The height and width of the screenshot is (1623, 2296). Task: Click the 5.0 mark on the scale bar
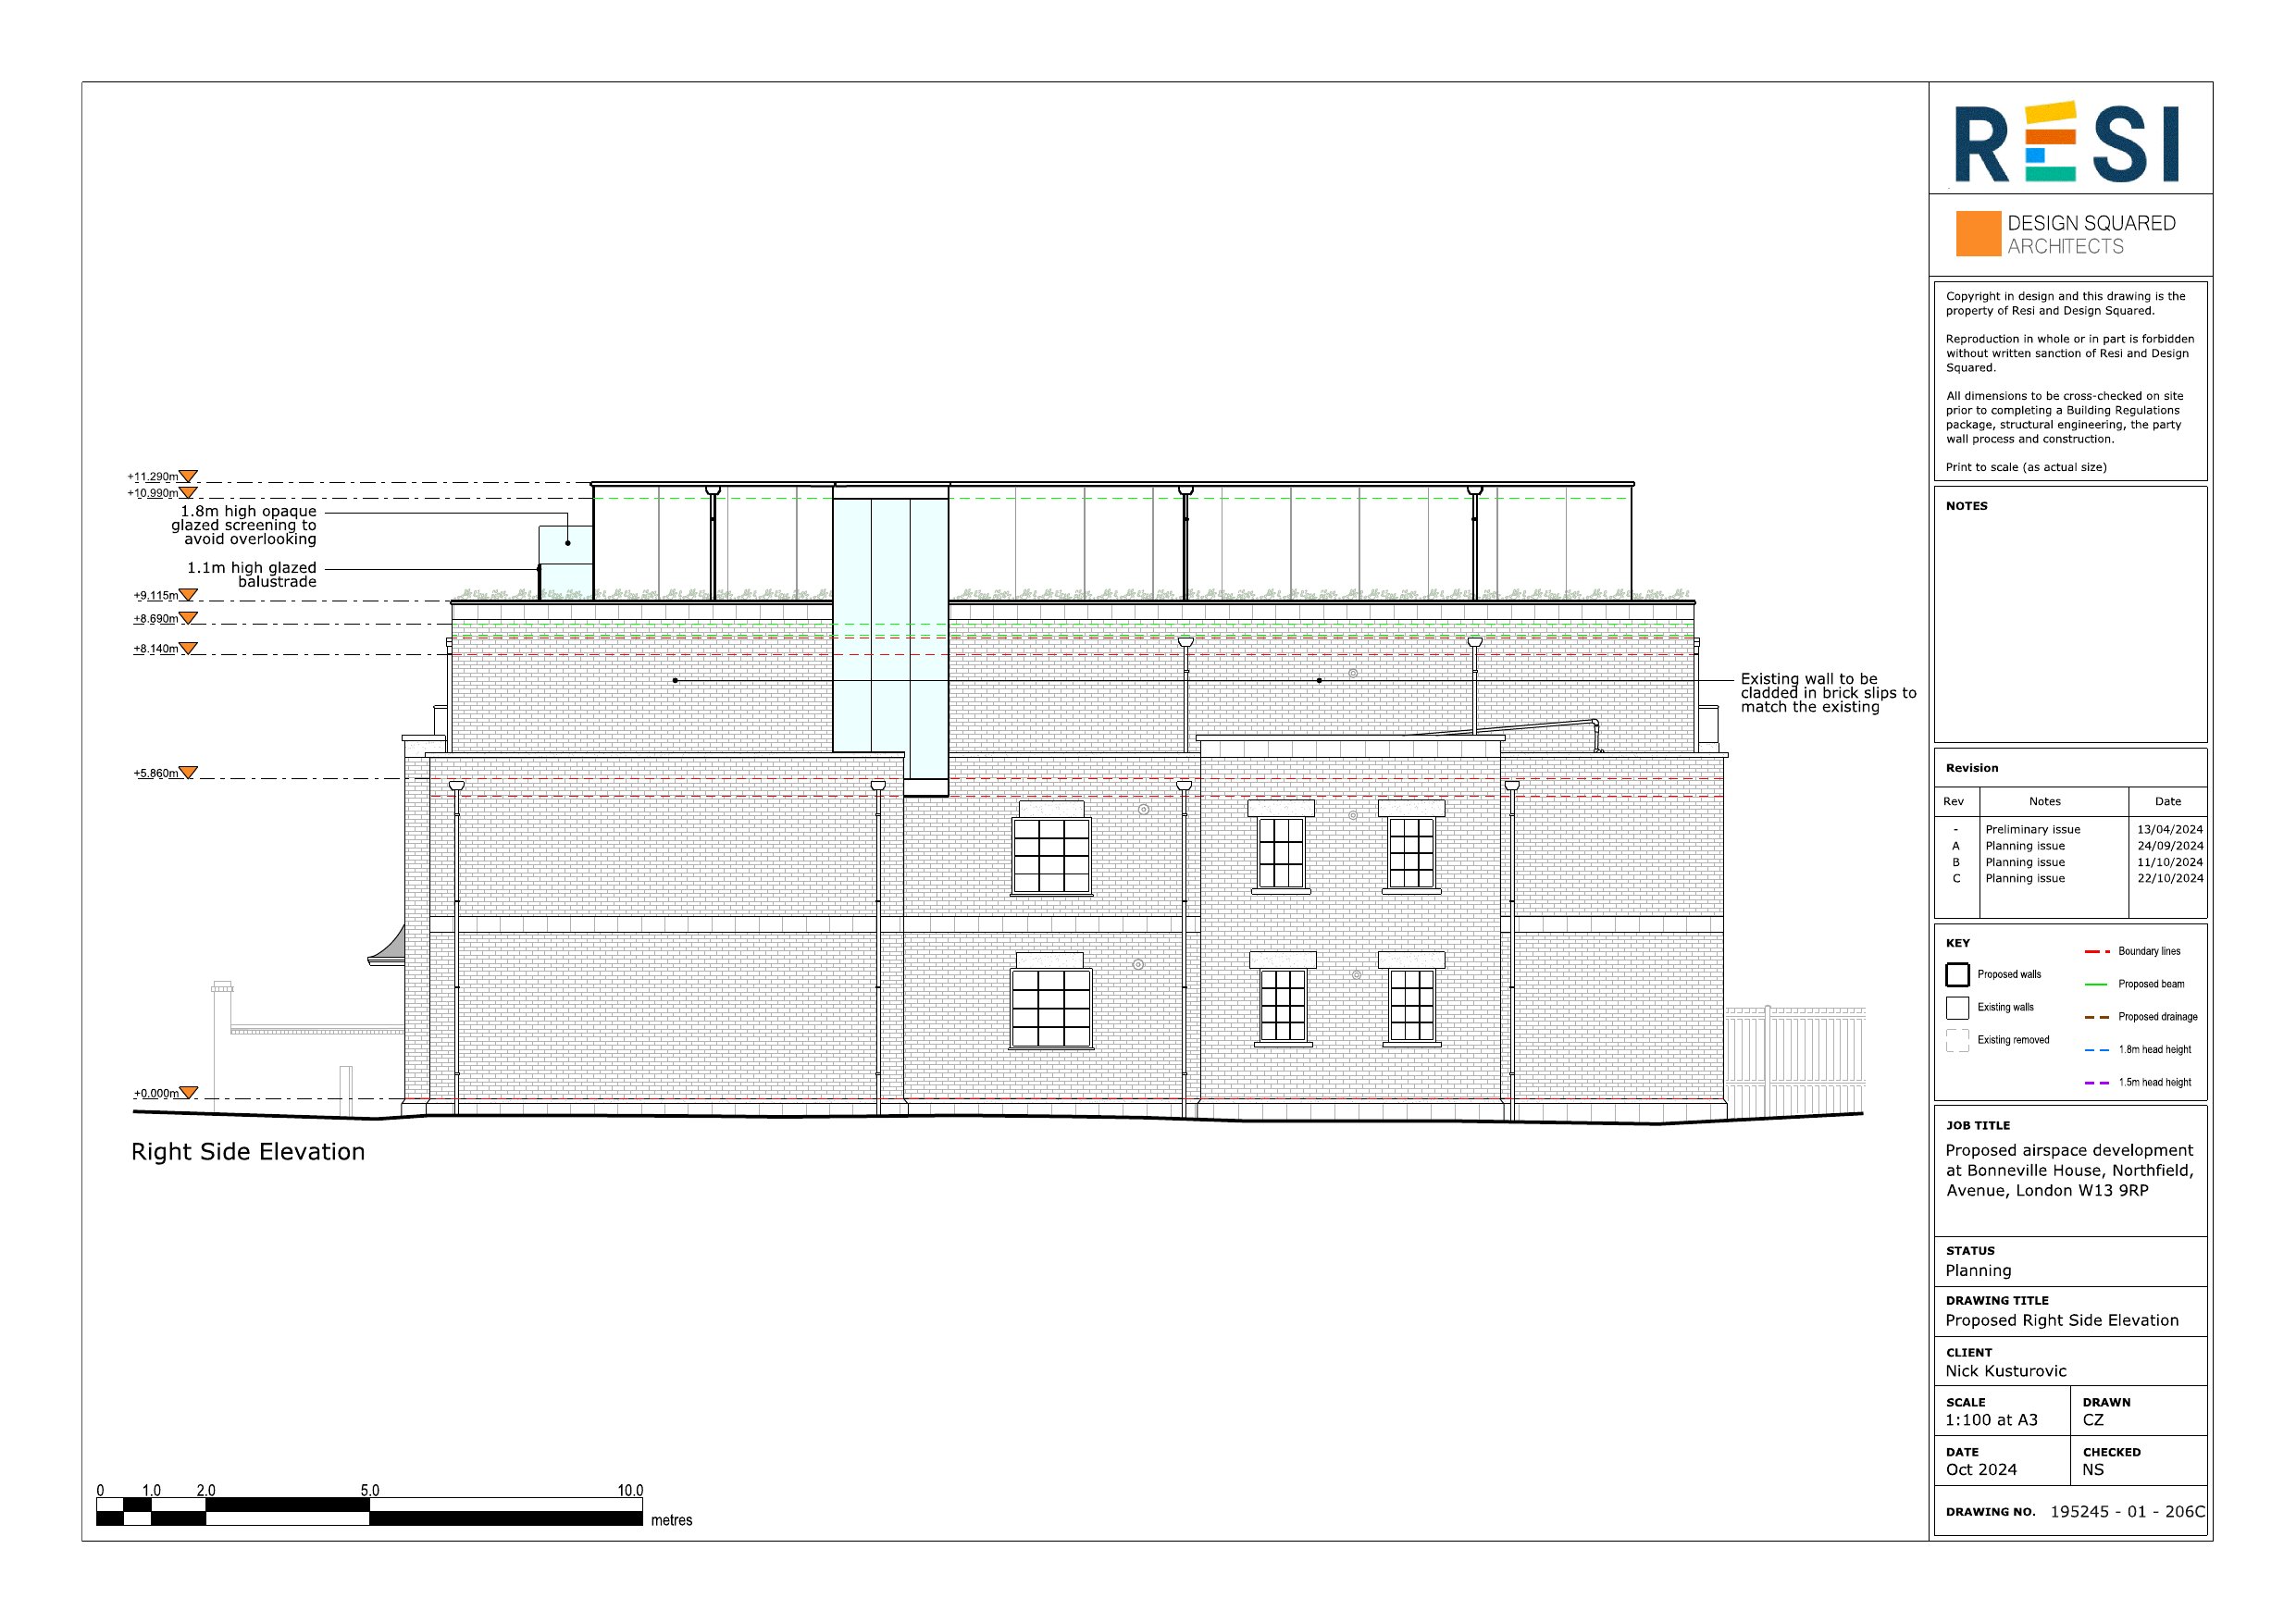click(x=370, y=1491)
